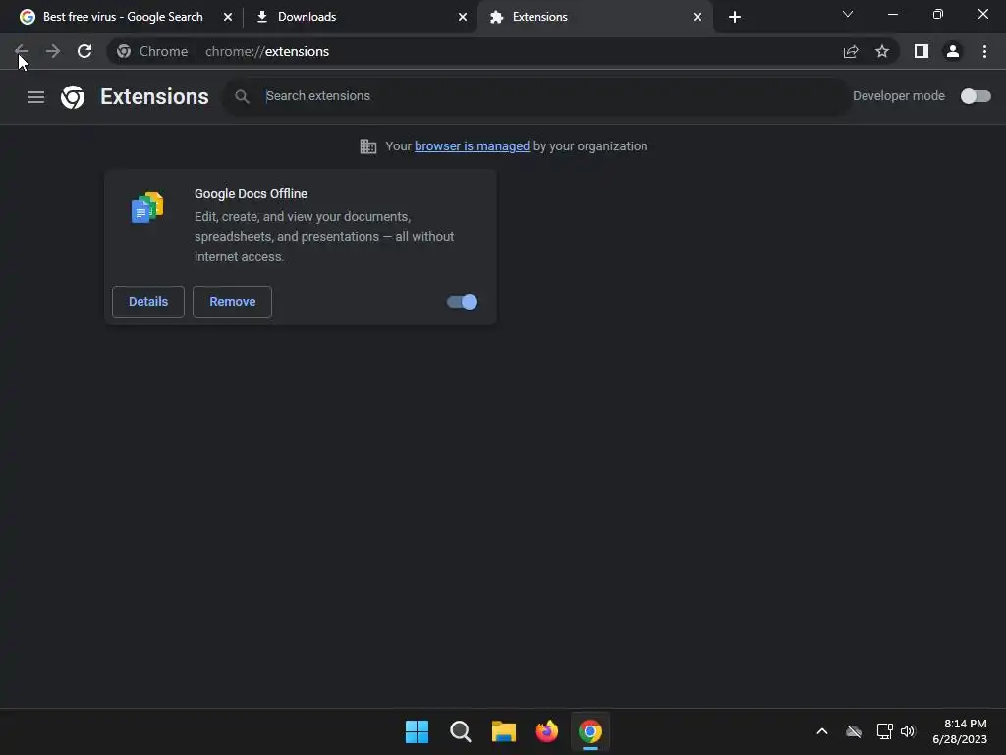Click the Extensions page heading
Viewport: 1006px width, 755px height.
(x=154, y=97)
